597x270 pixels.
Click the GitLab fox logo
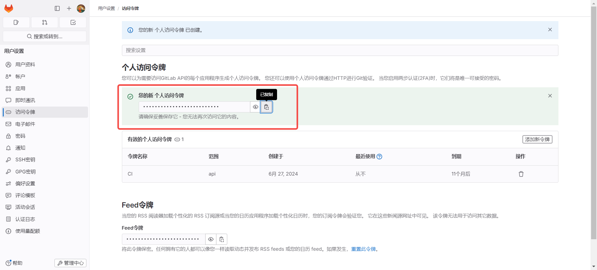click(x=9, y=8)
